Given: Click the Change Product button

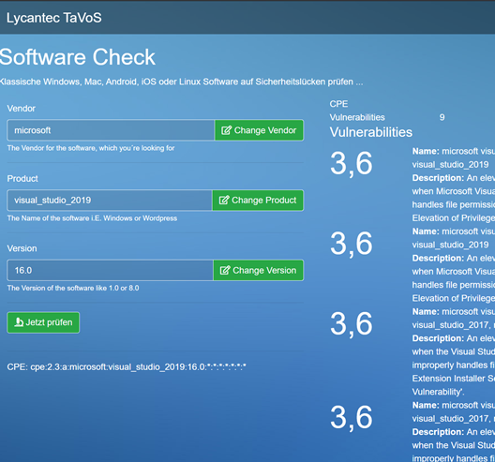Looking at the screenshot, I should [258, 200].
